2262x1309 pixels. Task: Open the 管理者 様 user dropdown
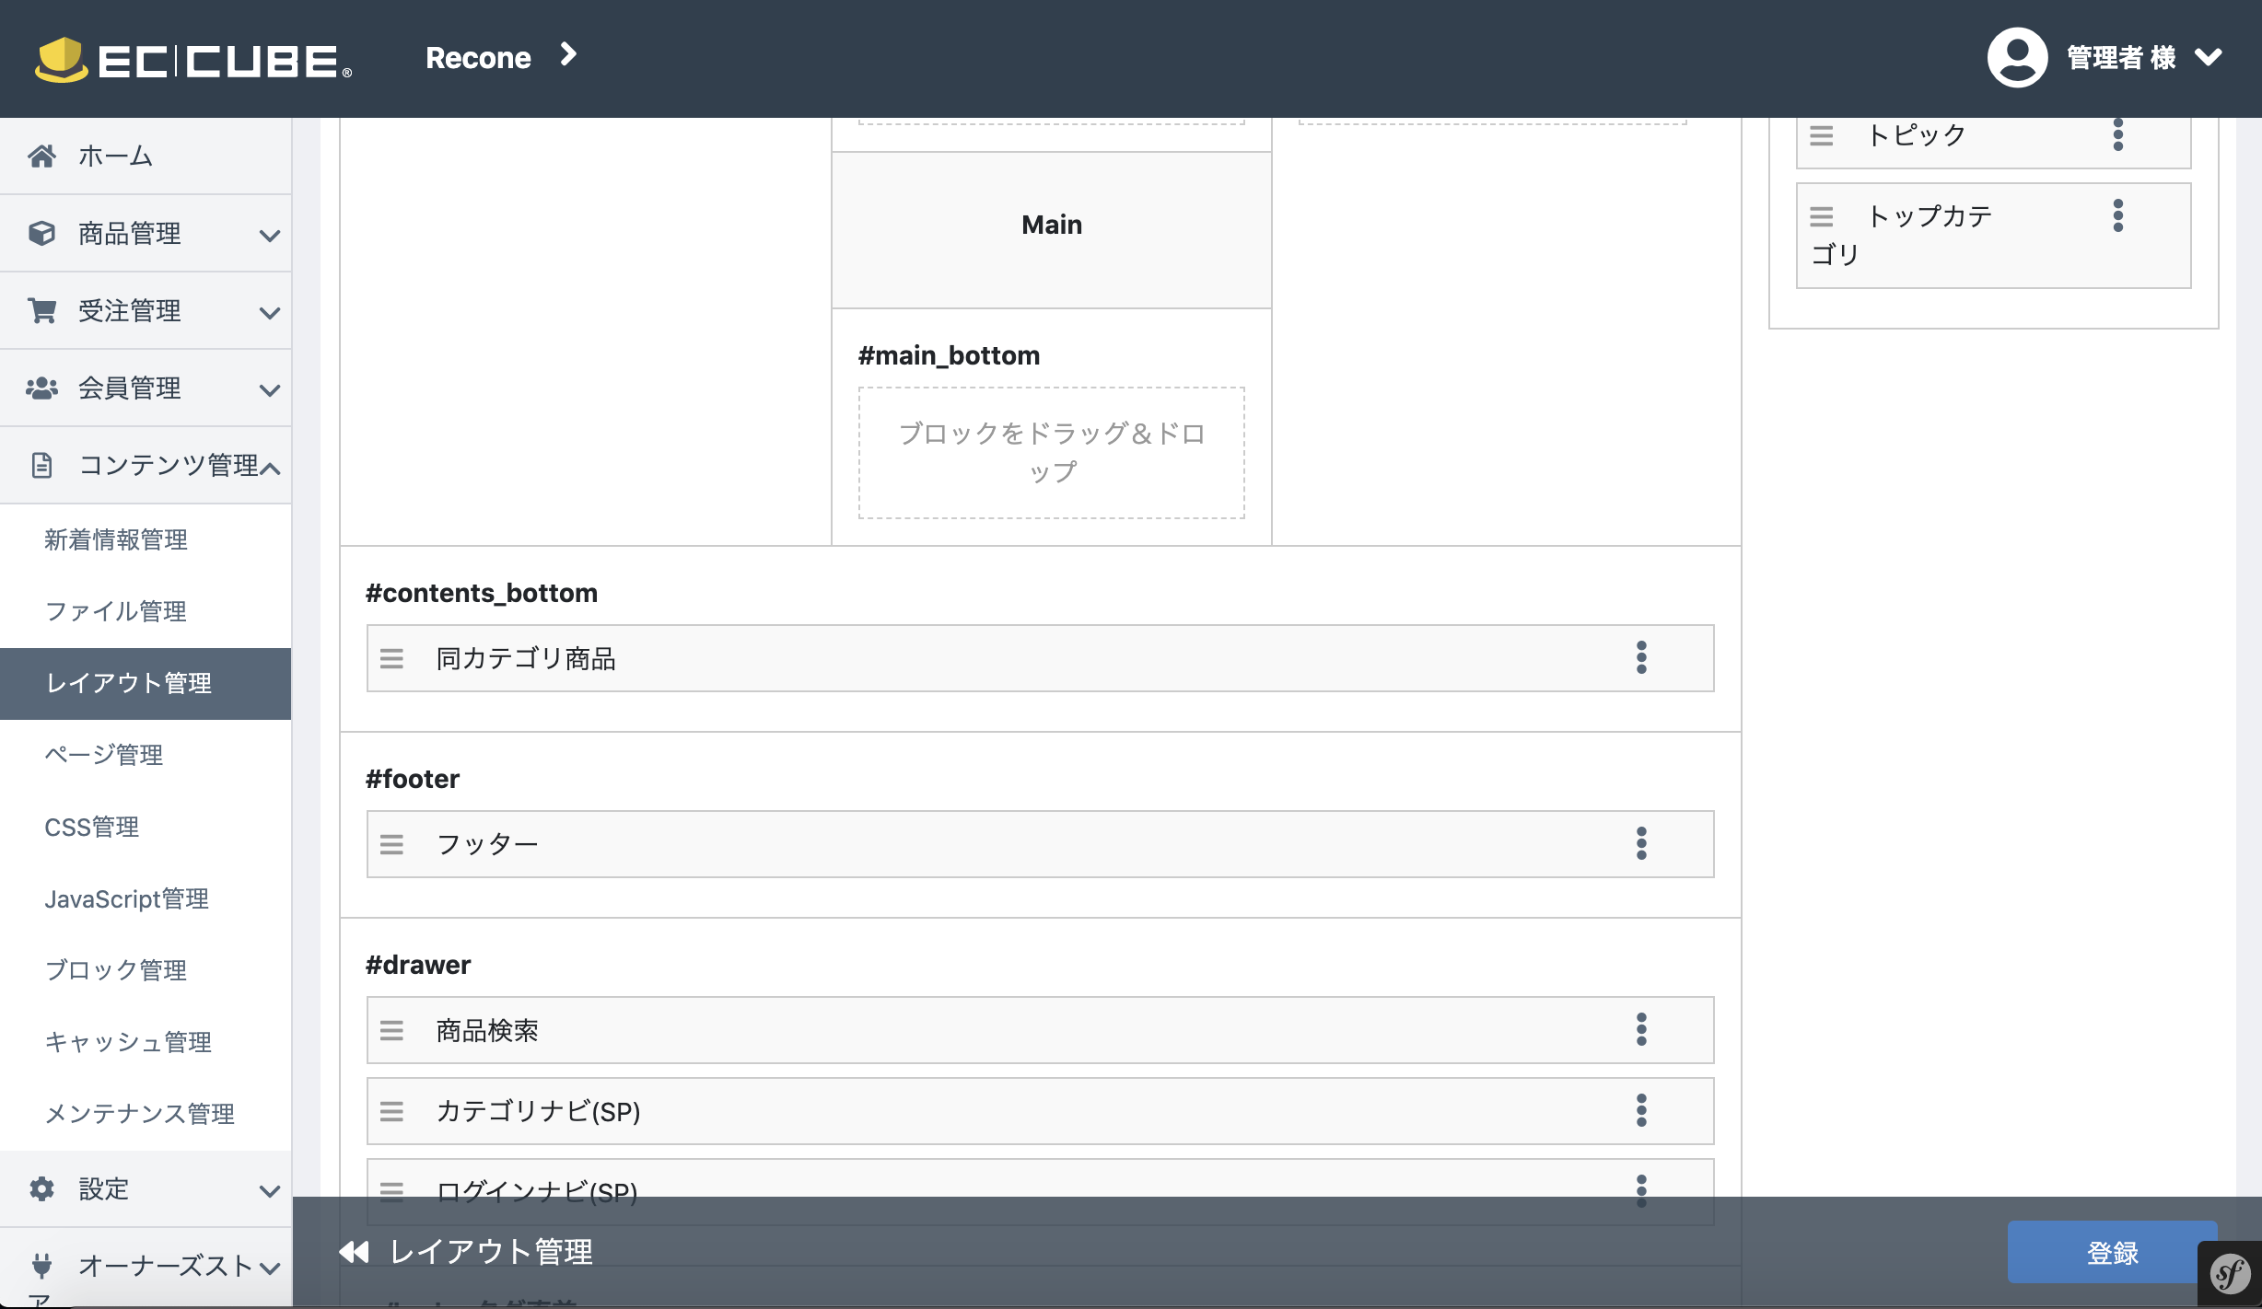point(2144,57)
